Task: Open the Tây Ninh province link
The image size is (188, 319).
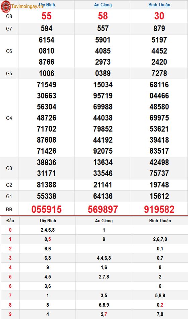Action: (x=47, y=5)
